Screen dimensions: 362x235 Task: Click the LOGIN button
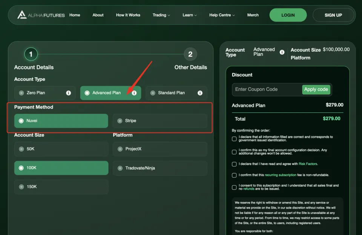288,15
